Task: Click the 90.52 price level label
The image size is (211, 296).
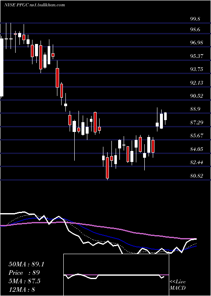Action: coord(197,96)
